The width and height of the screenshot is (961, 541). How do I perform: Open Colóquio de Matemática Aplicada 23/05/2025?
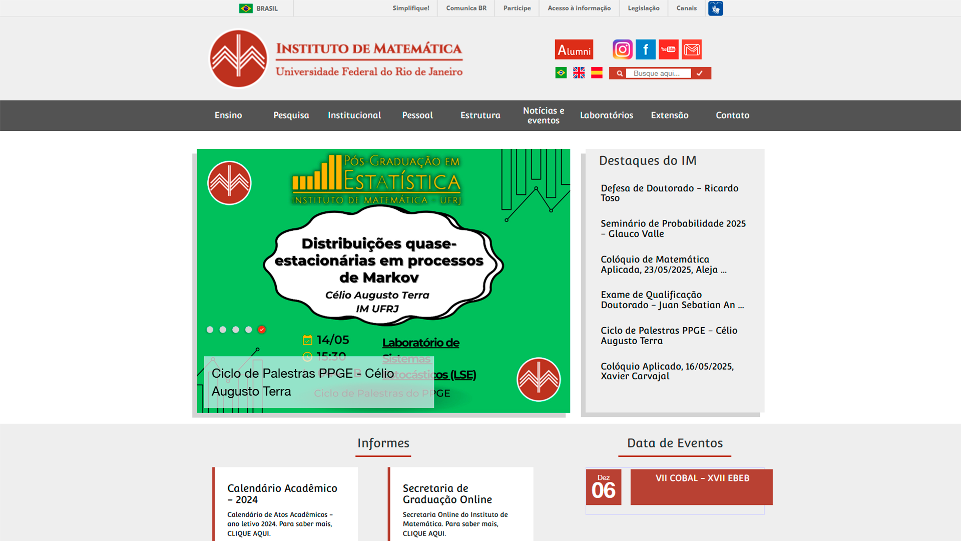pyautogui.click(x=664, y=264)
